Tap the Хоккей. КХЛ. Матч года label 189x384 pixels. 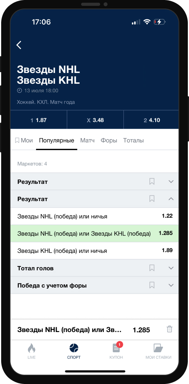[x=46, y=102]
